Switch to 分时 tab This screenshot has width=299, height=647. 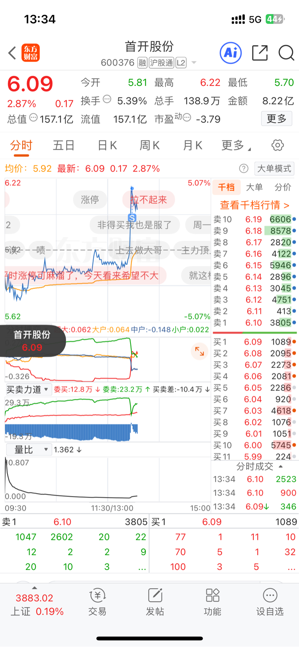21,146
